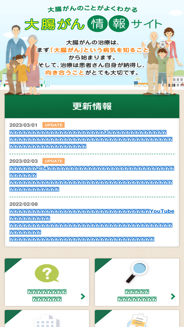The width and height of the screenshot is (184, 327).
Task: Expand the chevron arrow on the question mark card
Action: click(x=83, y=296)
